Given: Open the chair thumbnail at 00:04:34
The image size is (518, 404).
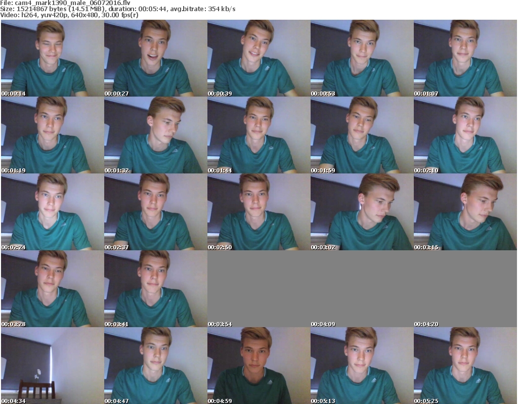Looking at the screenshot, I should [x=52, y=366].
